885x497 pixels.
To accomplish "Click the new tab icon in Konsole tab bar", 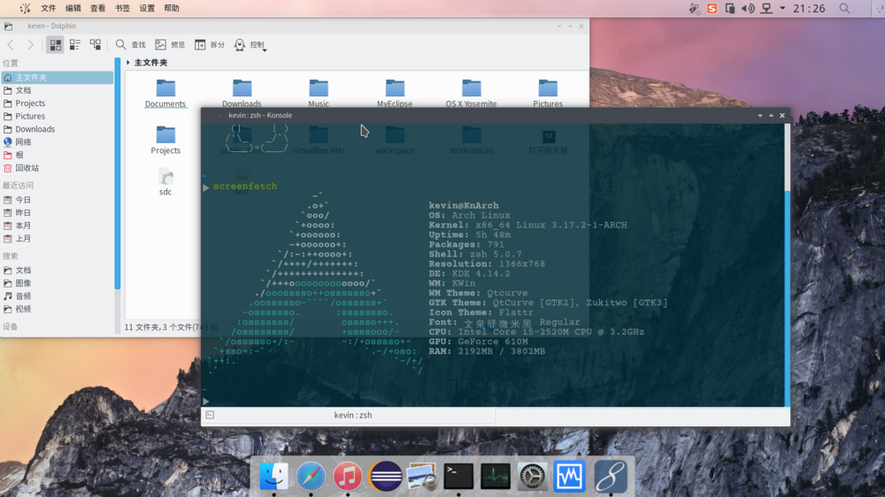I will 210,416.
